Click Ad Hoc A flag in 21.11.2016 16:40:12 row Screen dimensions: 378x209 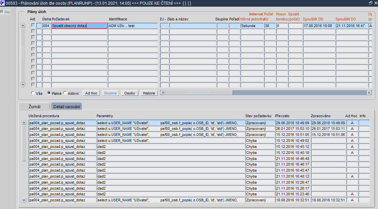352,176
